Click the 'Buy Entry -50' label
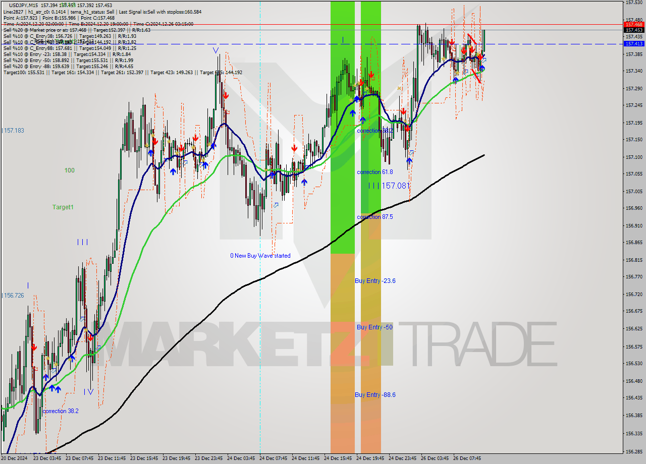This screenshot has width=646, height=464. 374,327
